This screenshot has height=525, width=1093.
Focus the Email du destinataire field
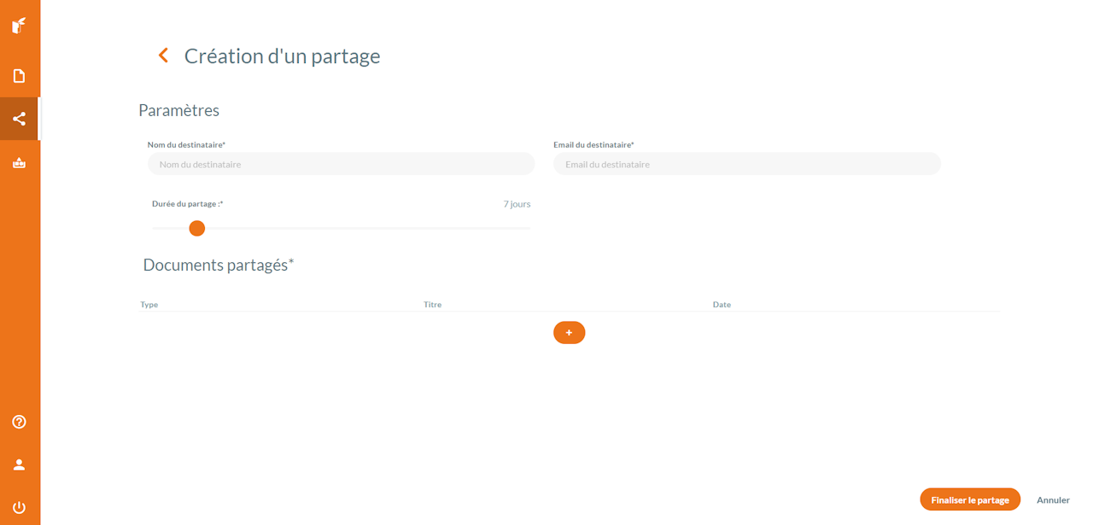[x=746, y=164]
